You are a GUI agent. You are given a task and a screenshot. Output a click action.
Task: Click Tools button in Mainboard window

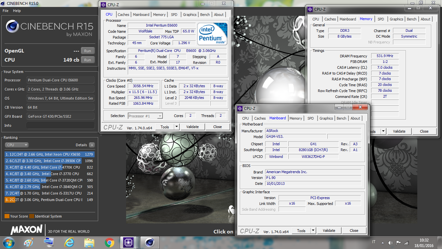301,231
